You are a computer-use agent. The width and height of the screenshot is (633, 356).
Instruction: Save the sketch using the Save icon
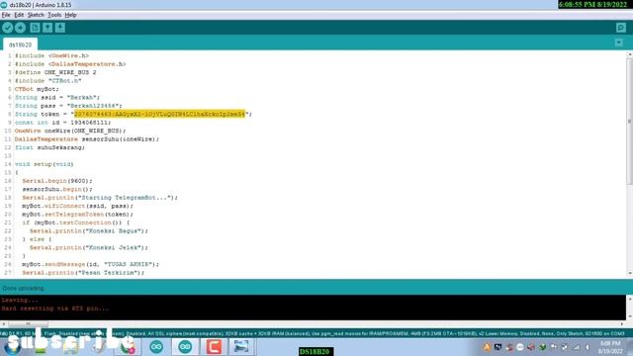pos(60,28)
